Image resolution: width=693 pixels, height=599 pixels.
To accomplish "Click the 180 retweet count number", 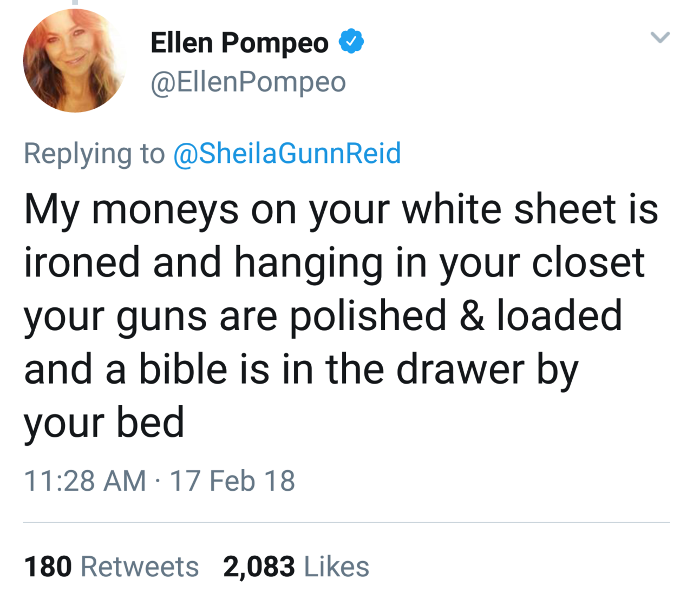I will [x=48, y=567].
